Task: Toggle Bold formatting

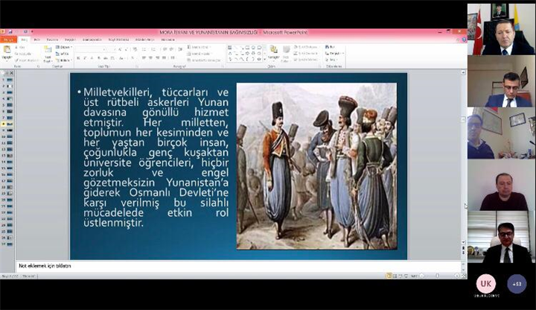Action: [78, 58]
